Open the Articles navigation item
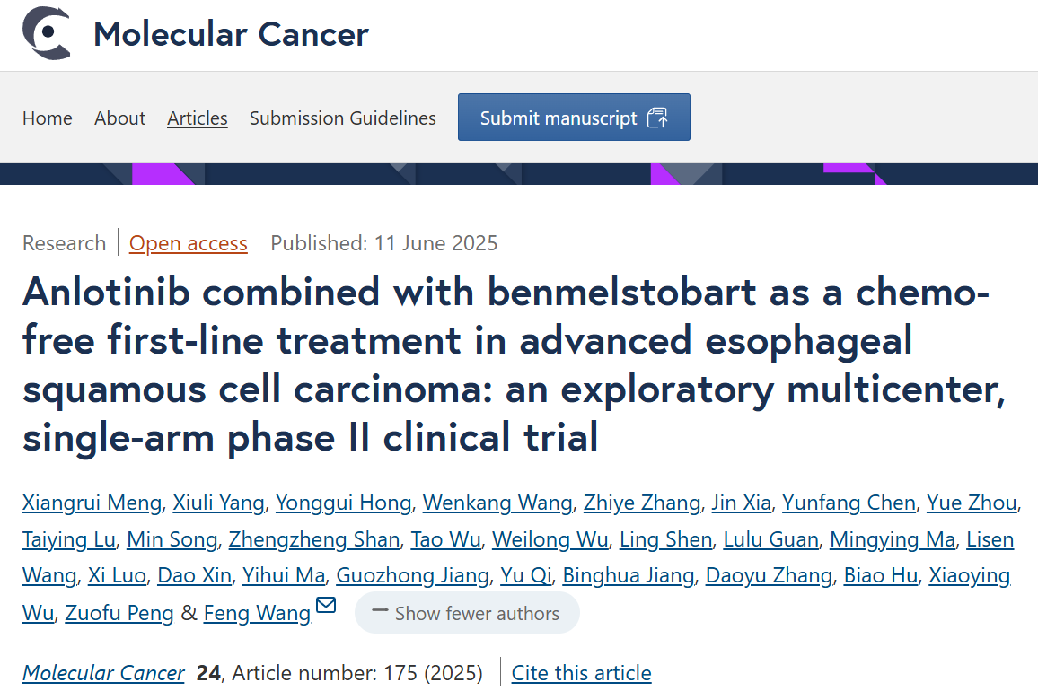The height and width of the screenshot is (700, 1038). click(198, 118)
